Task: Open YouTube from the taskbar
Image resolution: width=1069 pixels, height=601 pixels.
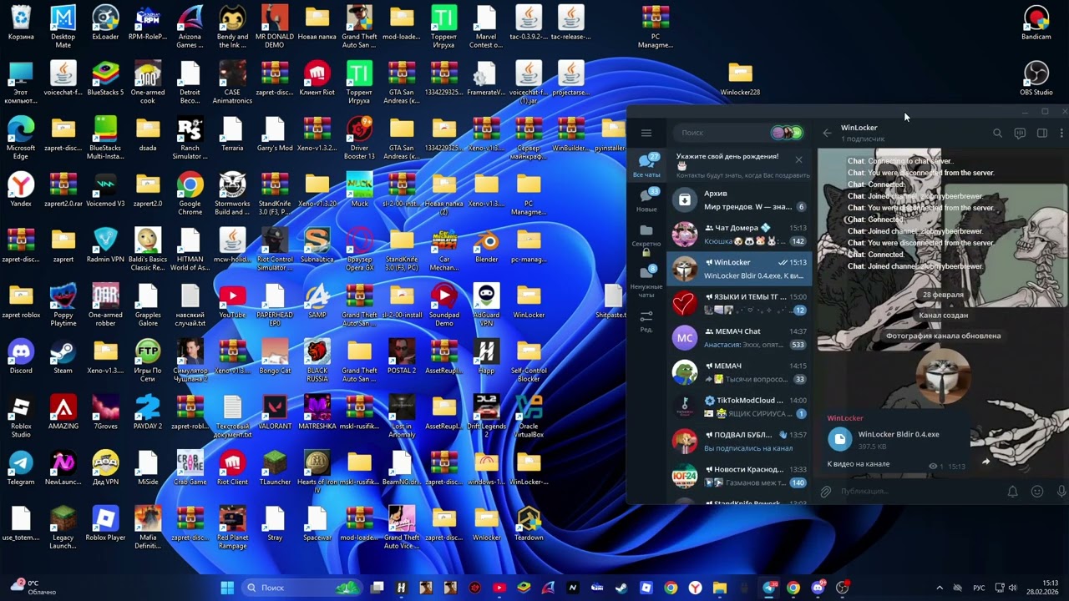Action: [499, 588]
